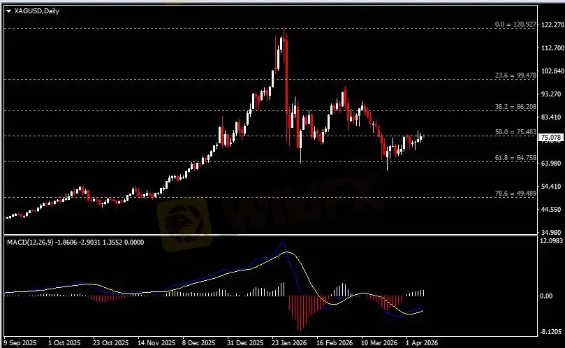Open the XAGUSD chart dropdown triangle
Screen dimensions: 565x348
(9, 11)
